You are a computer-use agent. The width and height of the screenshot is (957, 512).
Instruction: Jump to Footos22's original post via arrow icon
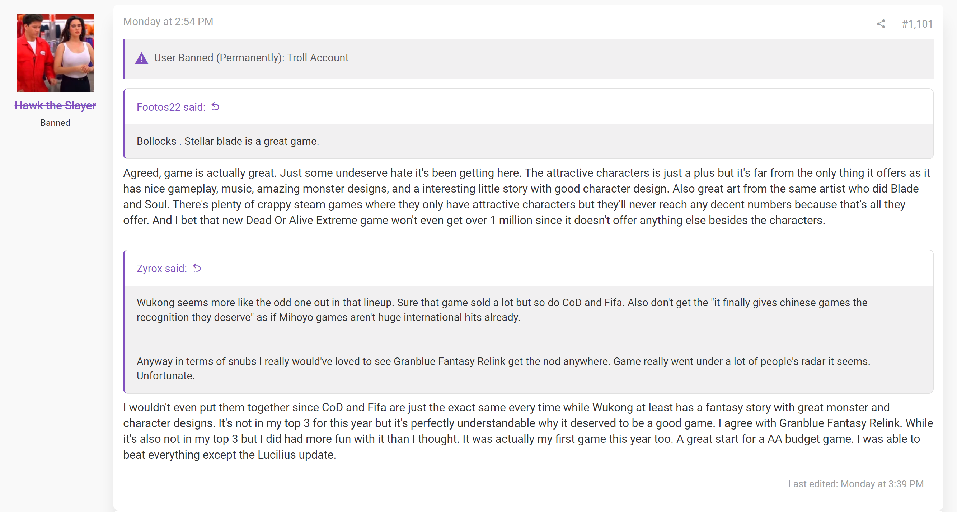click(x=215, y=107)
